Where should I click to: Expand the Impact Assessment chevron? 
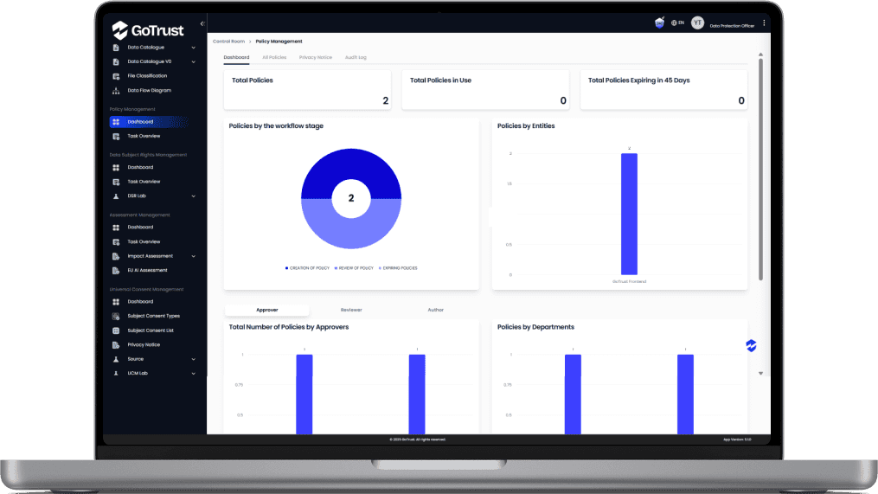tap(193, 257)
